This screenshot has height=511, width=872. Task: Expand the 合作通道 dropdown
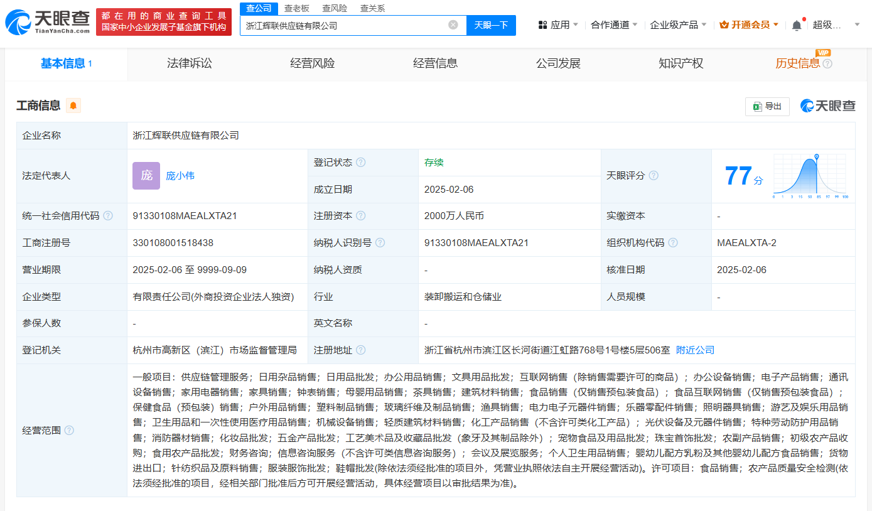click(614, 25)
